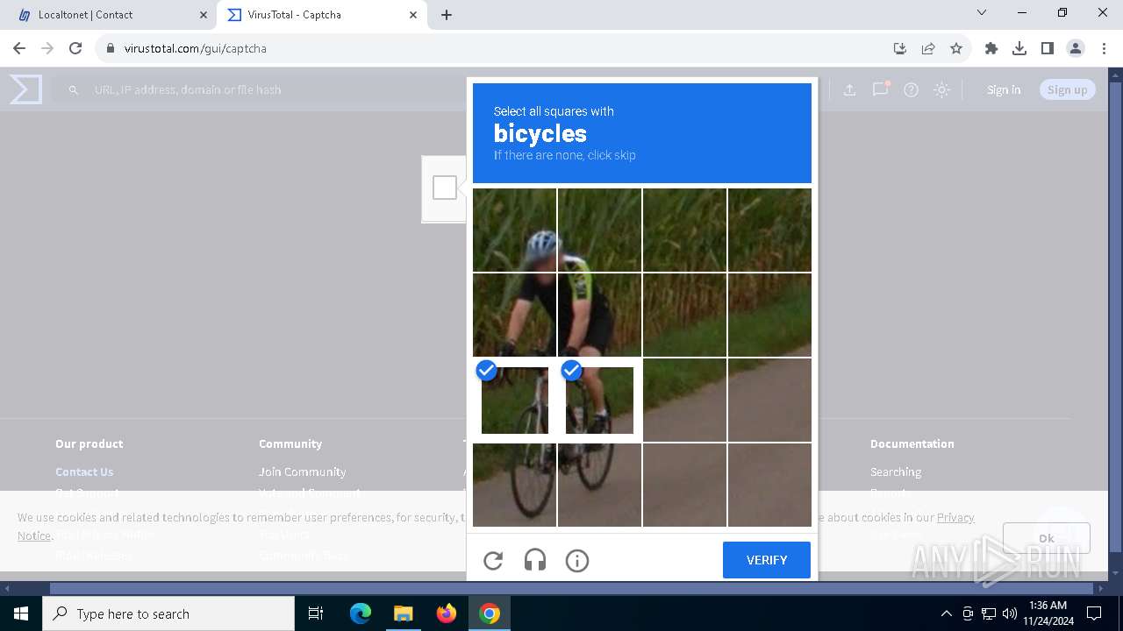Image resolution: width=1123 pixels, height=631 pixels.
Task: Open a new browser tab
Action: click(447, 15)
